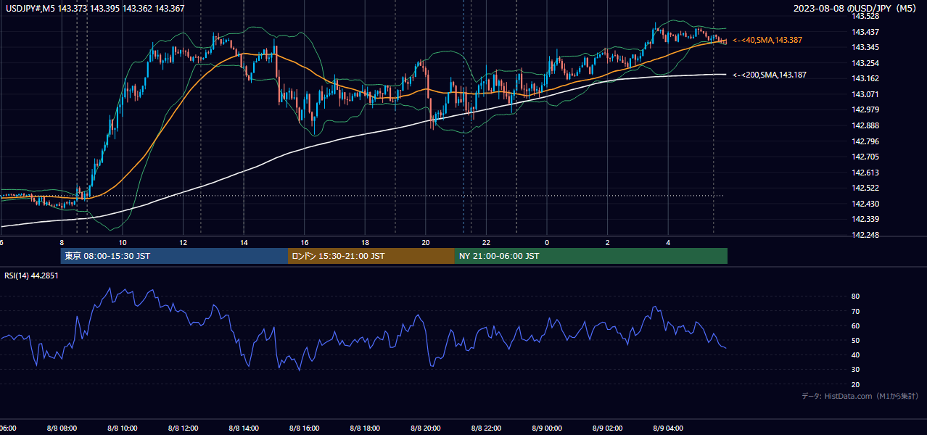The height and width of the screenshot is (435, 927).
Task: Click price level 142.888 on the axis
Action: click(x=865, y=125)
